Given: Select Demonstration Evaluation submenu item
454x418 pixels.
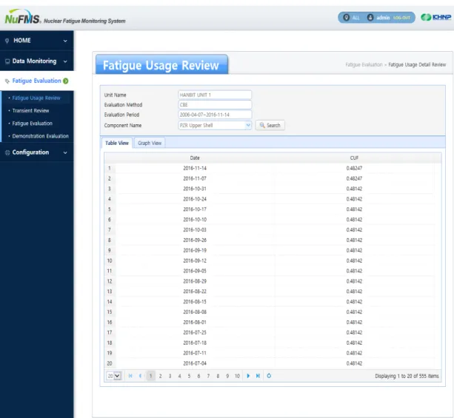Looking at the screenshot, I should pos(41,136).
